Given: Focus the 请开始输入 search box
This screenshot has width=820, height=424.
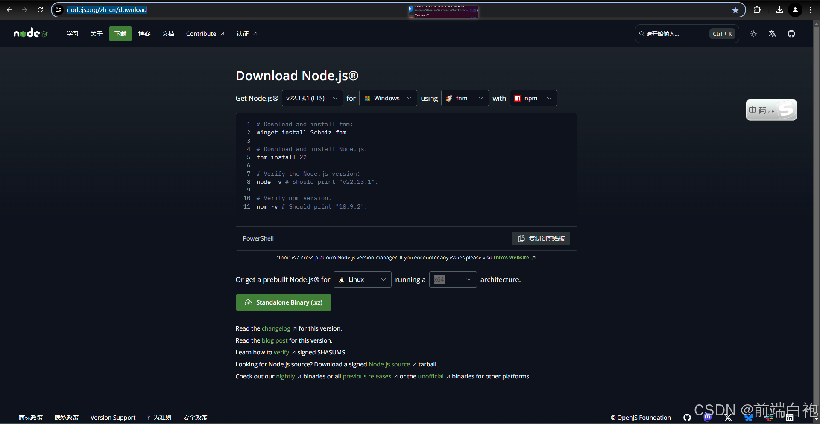Looking at the screenshot, I should click(687, 34).
